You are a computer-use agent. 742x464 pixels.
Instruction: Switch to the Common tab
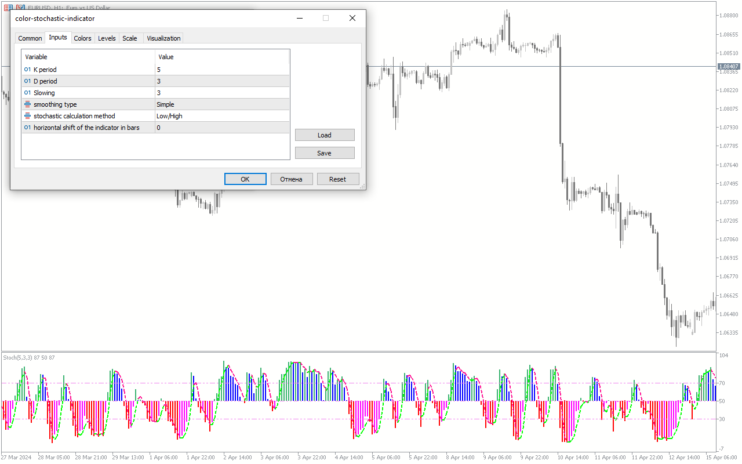(30, 38)
